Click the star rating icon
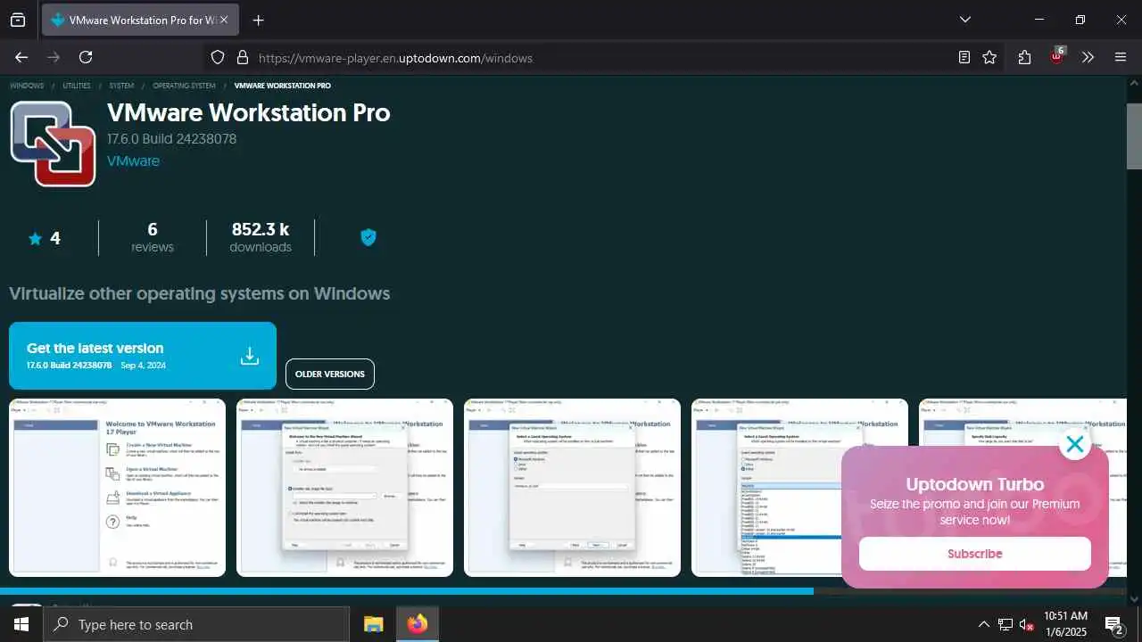This screenshot has height=642, width=1142. [x=35, y=238]
